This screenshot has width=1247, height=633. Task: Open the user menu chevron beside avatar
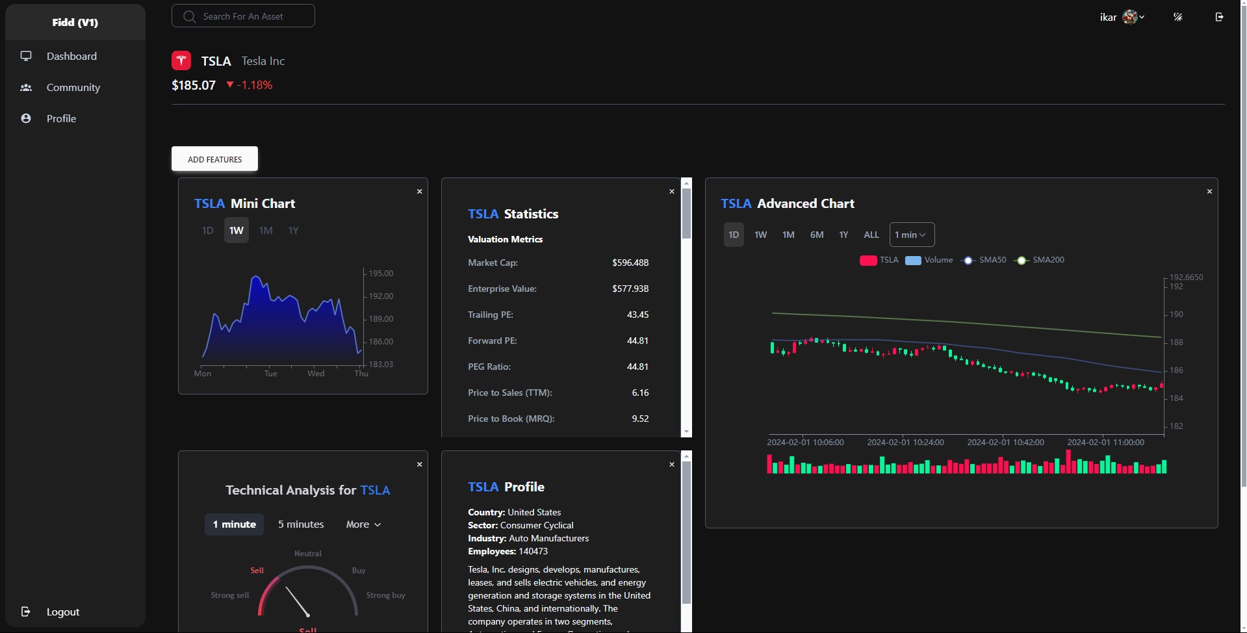1142,17
